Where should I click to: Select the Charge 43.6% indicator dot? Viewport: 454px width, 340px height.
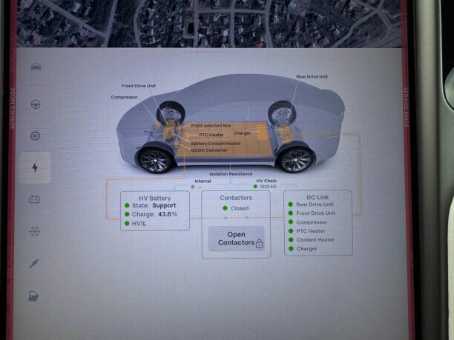(127, 214)
